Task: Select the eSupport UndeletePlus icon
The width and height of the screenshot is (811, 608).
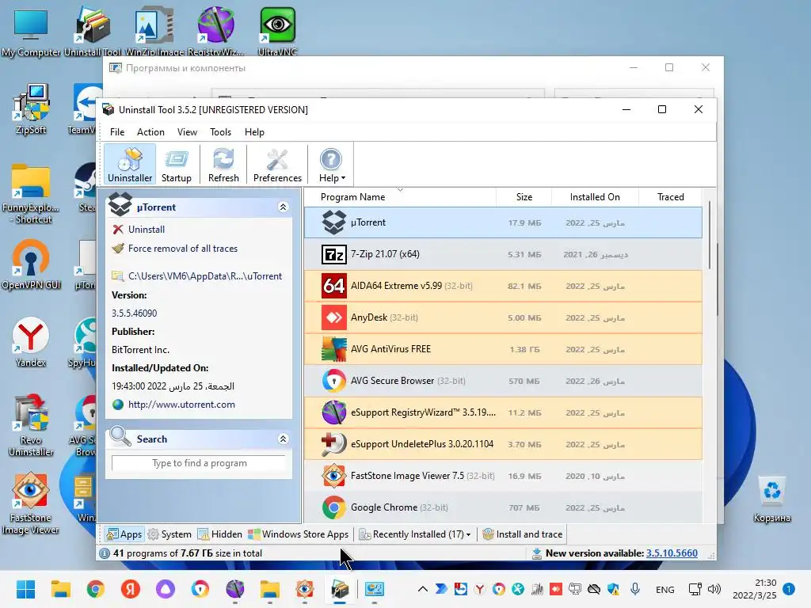Action: [333, 444]
